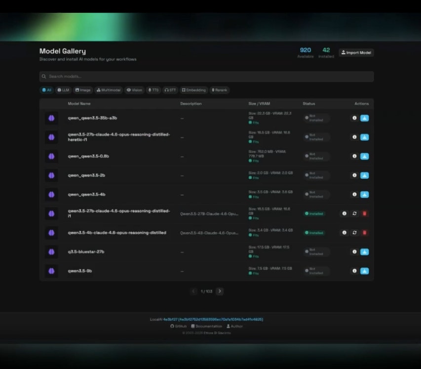Focus the Search models field

pyautogui.click(x=206, y=77)
